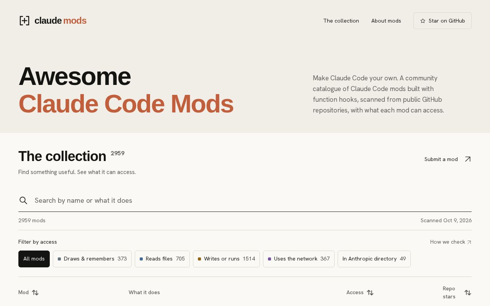Select the All mods filter
490x306 pixels.
(34, 259)
